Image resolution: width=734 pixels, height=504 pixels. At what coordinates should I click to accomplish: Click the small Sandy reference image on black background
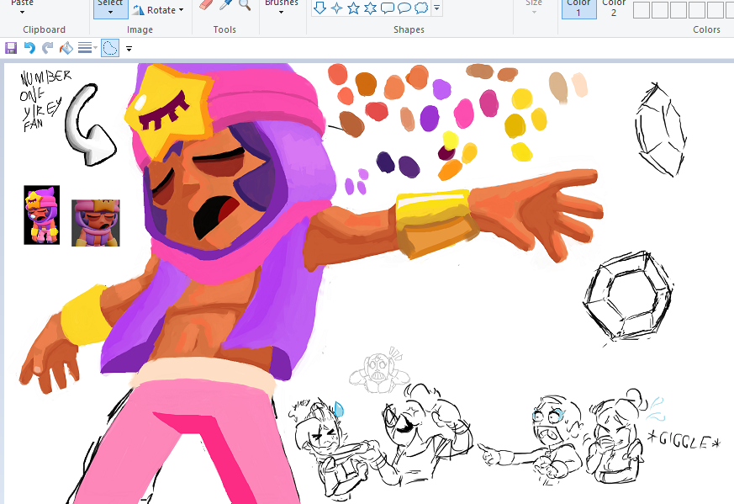(x=42, y=215)
